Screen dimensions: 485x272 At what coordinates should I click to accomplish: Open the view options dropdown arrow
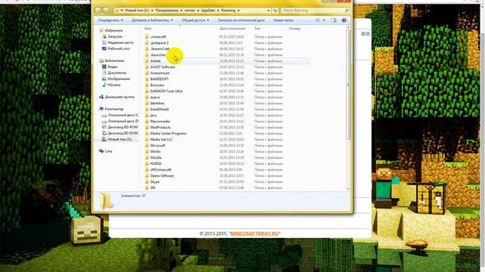click(324, 20)
